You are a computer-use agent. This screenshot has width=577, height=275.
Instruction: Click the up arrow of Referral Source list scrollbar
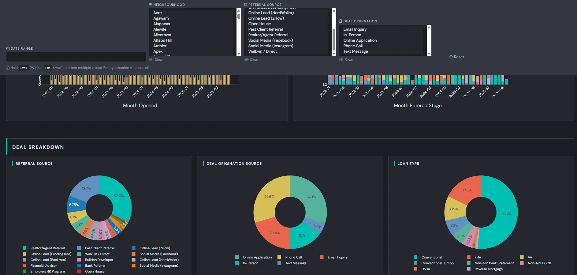click(x=334, y=11)
